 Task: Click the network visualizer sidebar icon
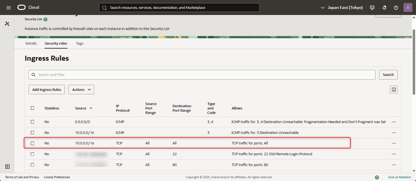point(7,24)
